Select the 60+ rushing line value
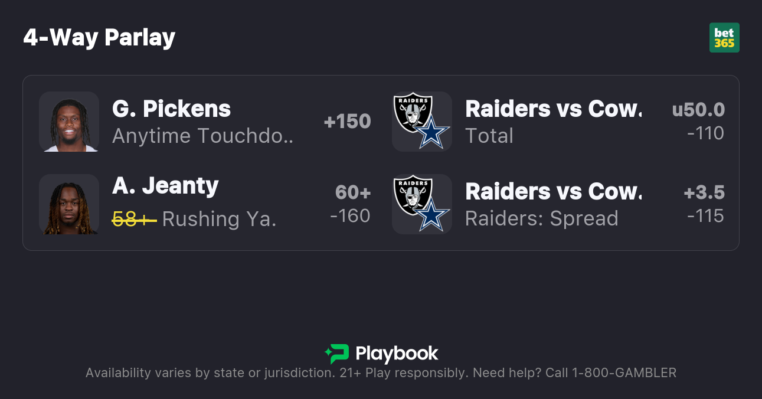This screenshot has height=399, width=762. click(x=352, y=192)
